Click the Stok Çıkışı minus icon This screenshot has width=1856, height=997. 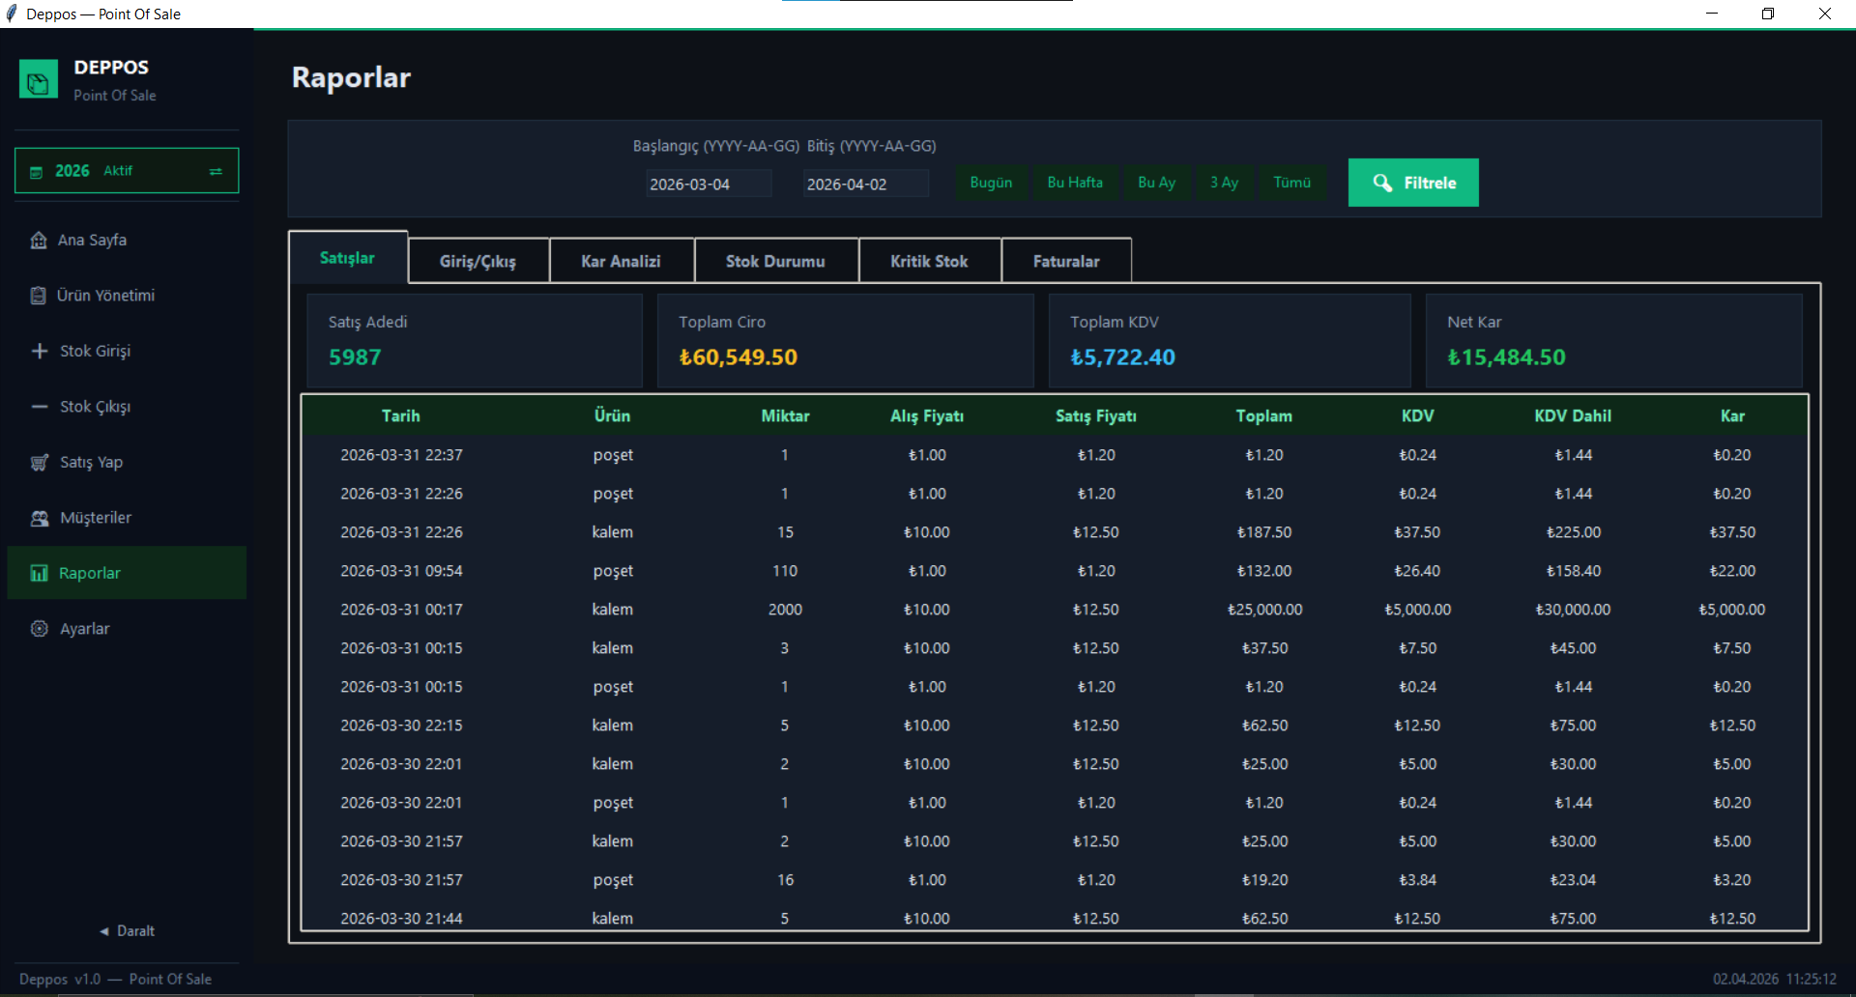(x=40, y=407)
